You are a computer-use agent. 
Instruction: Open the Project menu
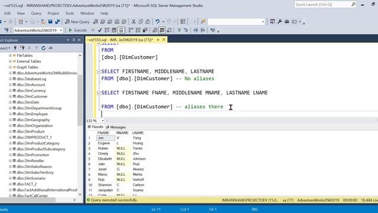(53, 13)
